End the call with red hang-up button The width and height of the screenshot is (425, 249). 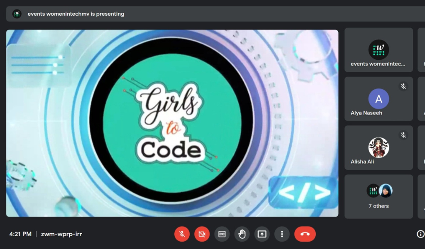tap(305, 234)
